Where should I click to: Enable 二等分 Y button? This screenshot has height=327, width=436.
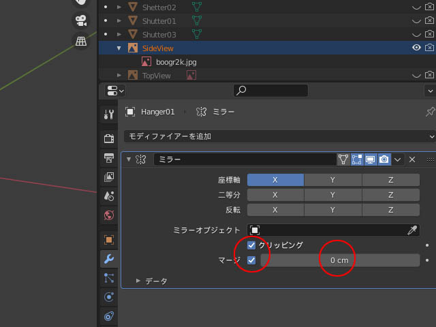333,195
